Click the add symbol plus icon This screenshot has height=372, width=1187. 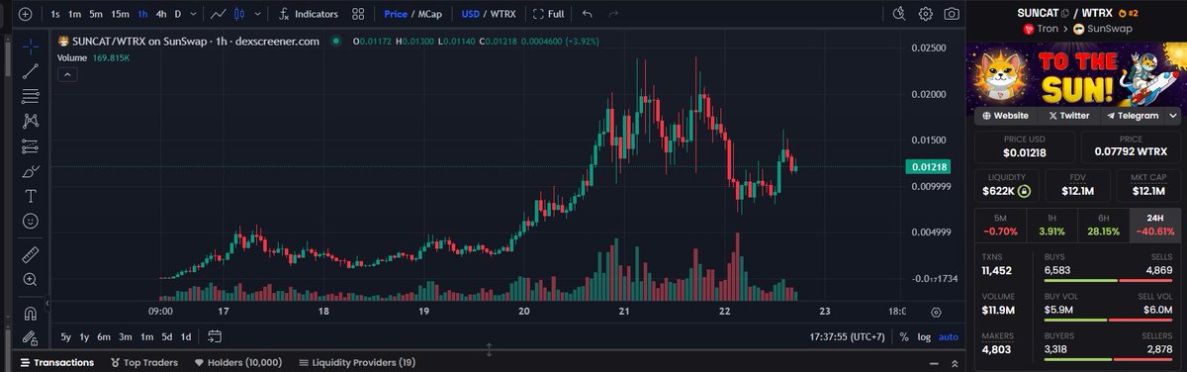25,14
